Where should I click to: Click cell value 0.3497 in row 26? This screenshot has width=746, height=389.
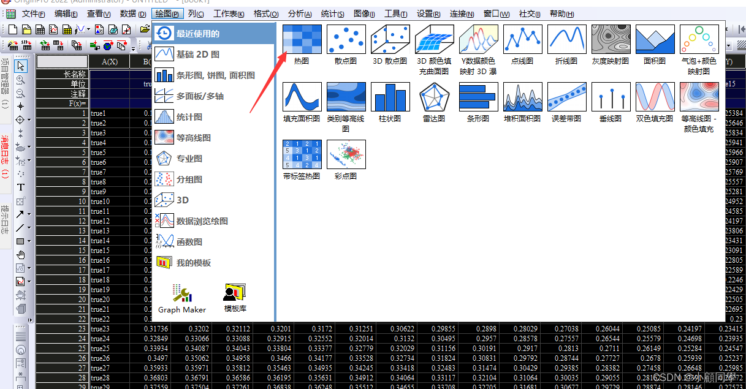150,358
